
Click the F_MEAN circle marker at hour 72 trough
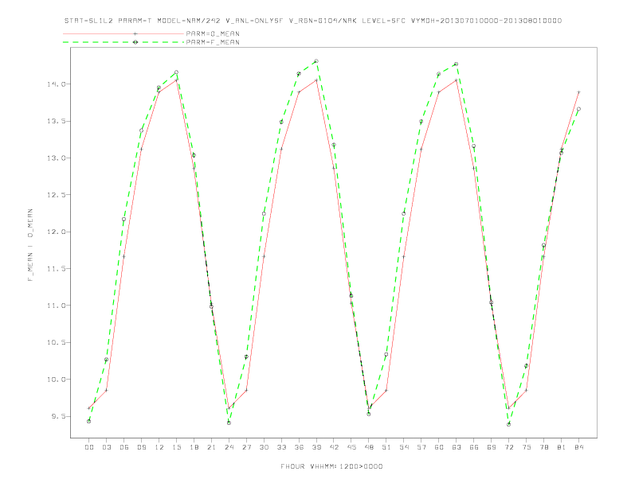(508, 424)
